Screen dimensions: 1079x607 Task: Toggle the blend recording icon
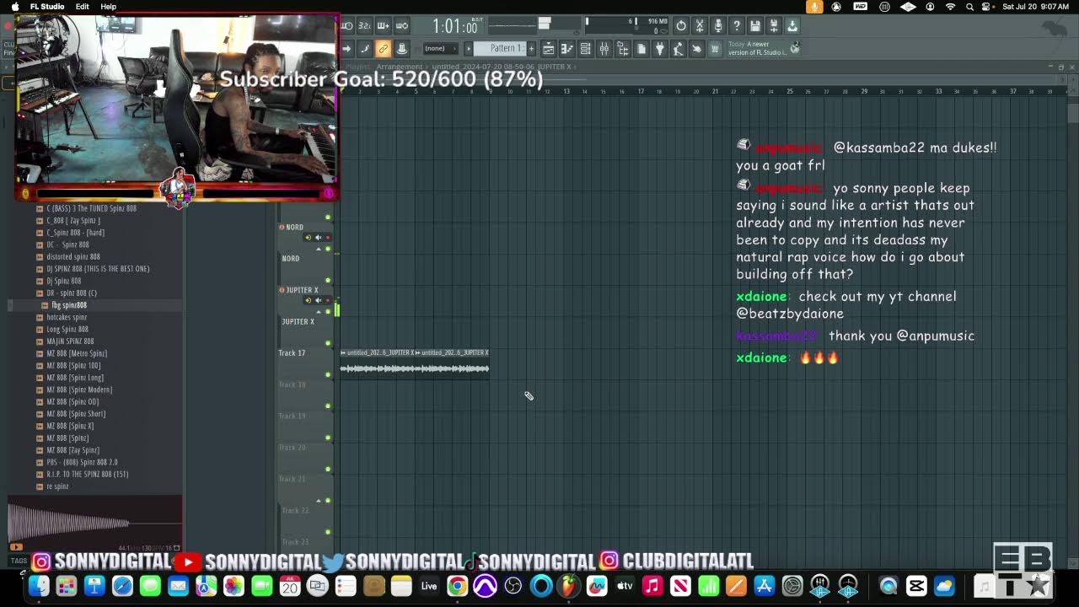tap(402, 26)
